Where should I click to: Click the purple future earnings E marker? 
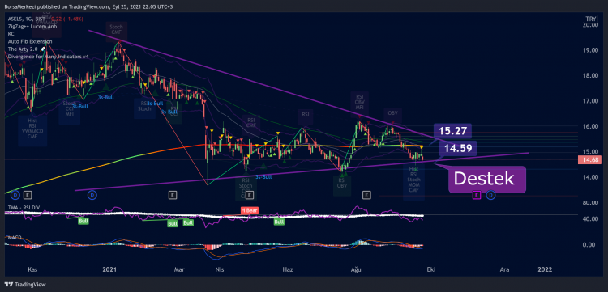coord(477,195)
